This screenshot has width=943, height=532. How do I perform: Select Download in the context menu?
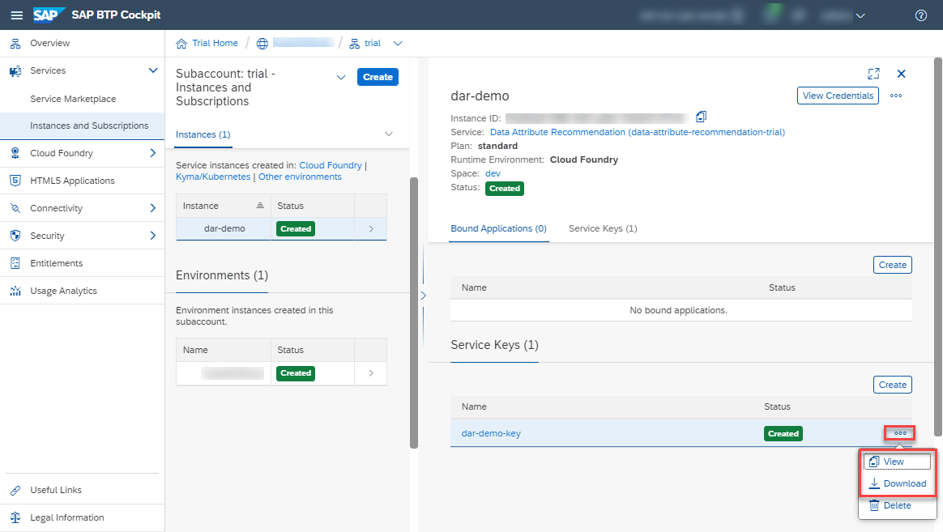[897, 483]
